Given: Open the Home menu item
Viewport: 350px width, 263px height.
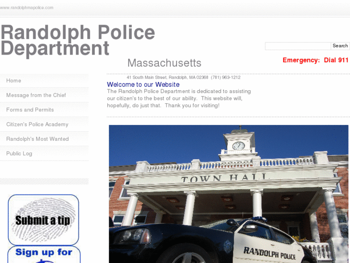Looking at the screenshot, I should tap(44, 81).
